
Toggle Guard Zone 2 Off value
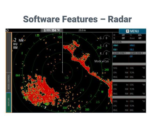(x=131, y=56)
